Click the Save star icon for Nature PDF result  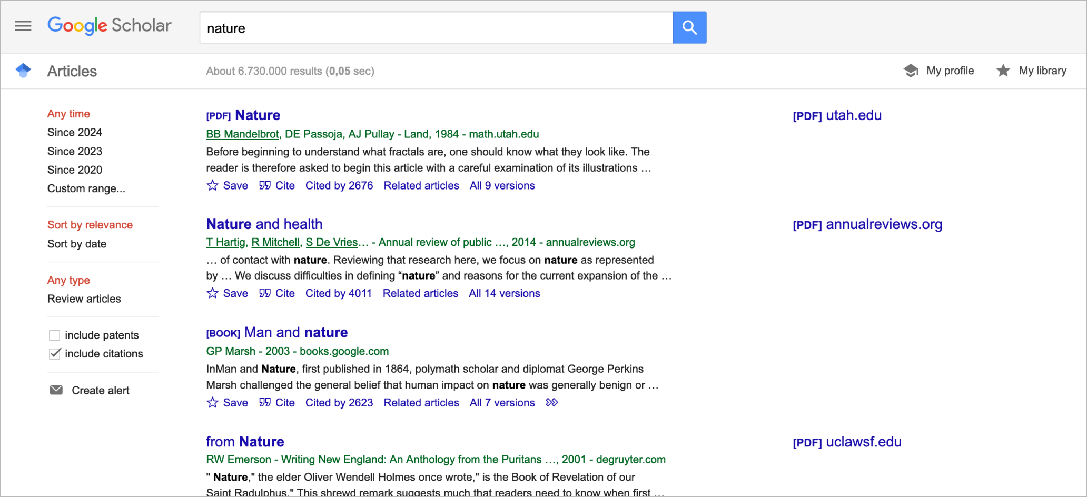click(212, 185)
